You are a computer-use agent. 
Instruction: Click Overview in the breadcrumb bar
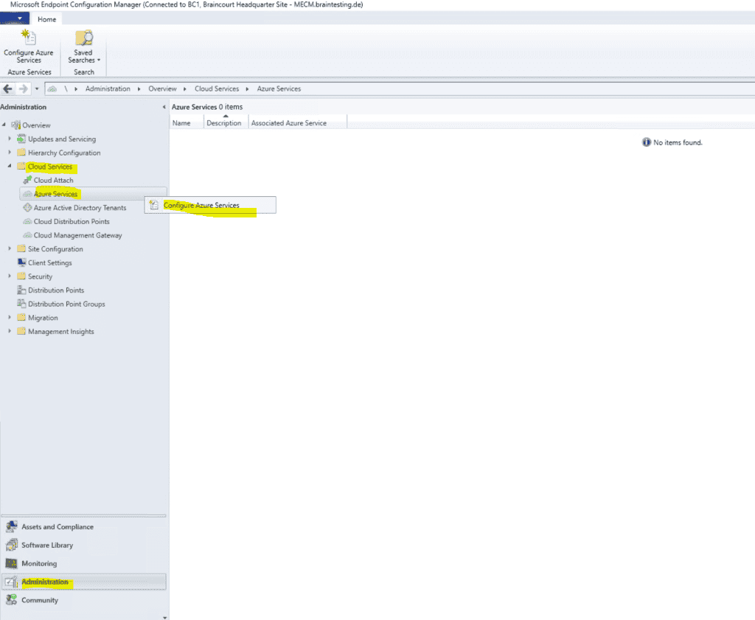click(x=162, y=88)
